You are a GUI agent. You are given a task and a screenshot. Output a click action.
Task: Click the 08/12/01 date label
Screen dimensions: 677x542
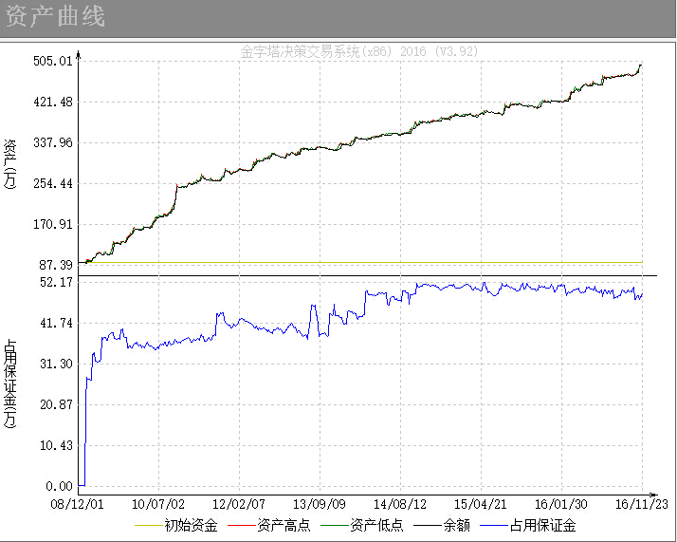coord(78,504)
